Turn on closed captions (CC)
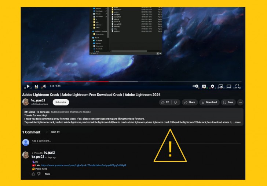This screenshot has height=186, width=267. (204, 86)
